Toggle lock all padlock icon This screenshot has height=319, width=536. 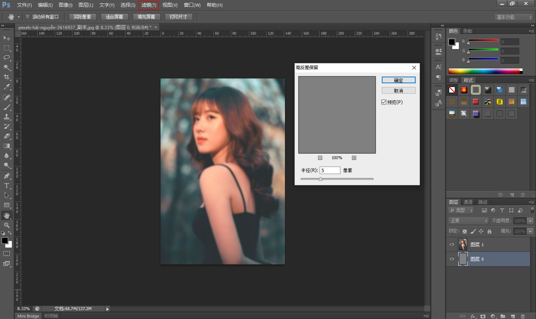489,232
